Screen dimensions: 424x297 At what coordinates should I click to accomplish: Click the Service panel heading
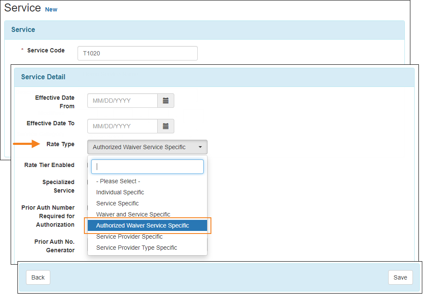click(x=23, y=30)
